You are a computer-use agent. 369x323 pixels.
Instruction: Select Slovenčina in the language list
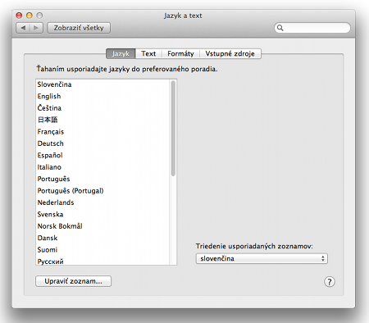pyautogui.click(x=102, y=84)
